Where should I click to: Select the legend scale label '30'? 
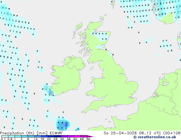(62, 139)
